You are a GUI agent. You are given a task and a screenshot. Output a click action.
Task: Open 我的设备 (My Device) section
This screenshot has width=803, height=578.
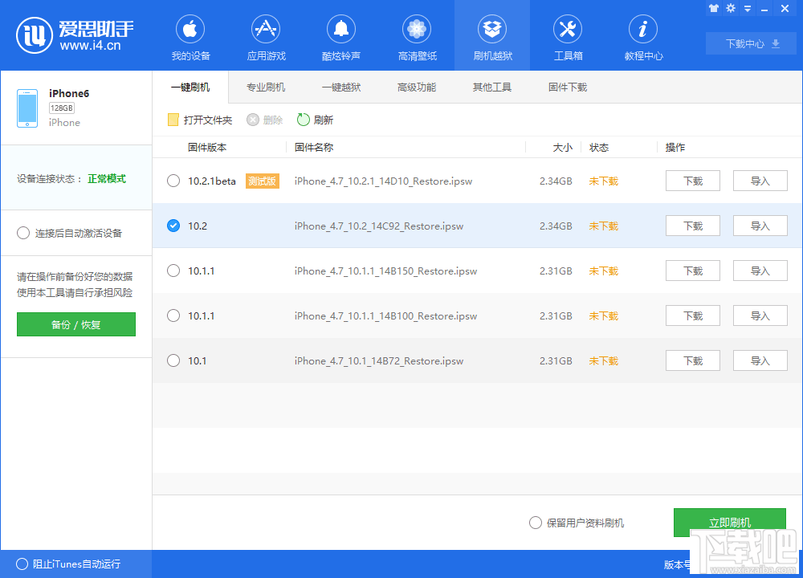[190, 38]
